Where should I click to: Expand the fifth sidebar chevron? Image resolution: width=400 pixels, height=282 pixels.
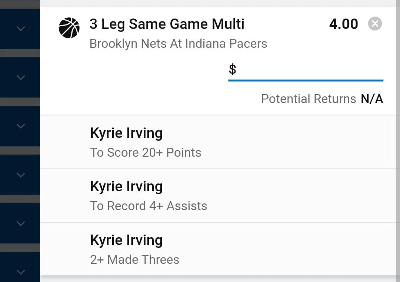[21, 223]
